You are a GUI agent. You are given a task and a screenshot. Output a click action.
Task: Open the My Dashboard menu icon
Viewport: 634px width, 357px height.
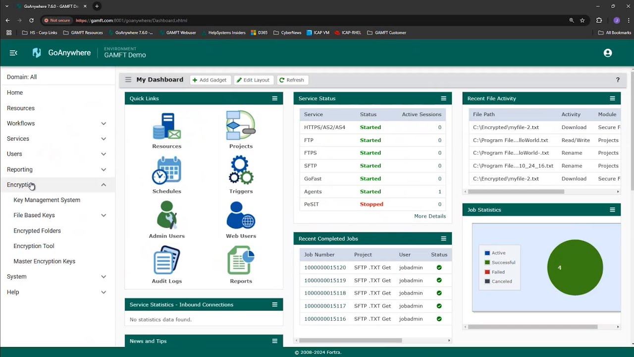pyautogui.click(x=128, y=80)
